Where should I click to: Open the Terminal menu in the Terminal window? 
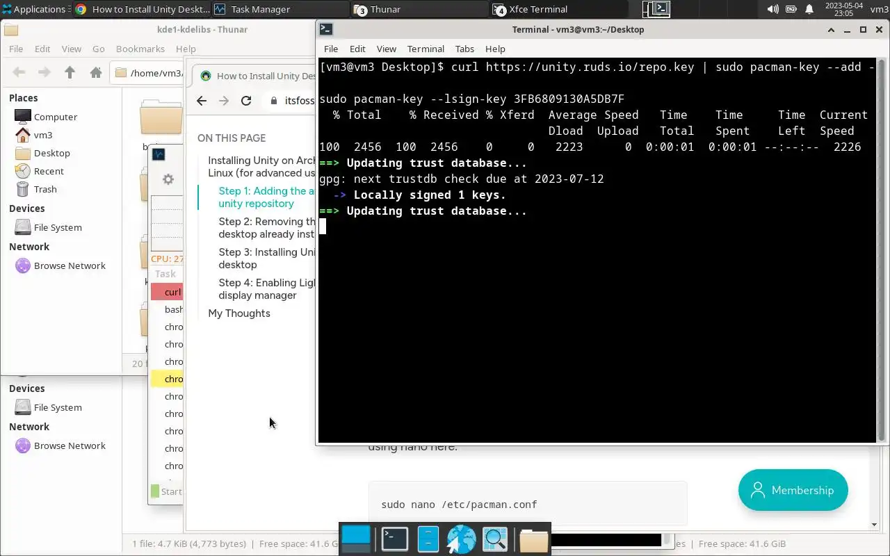tap(426, 49)
